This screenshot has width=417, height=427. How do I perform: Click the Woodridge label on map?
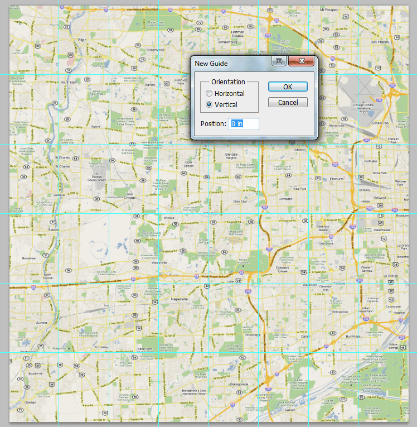click(253, 335)
